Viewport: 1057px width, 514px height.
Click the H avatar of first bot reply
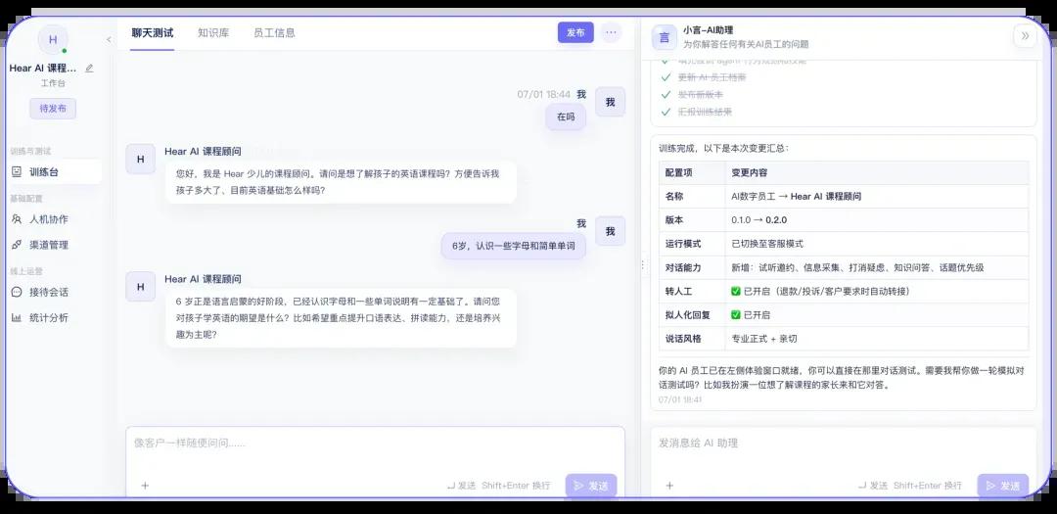pos(140,160)
